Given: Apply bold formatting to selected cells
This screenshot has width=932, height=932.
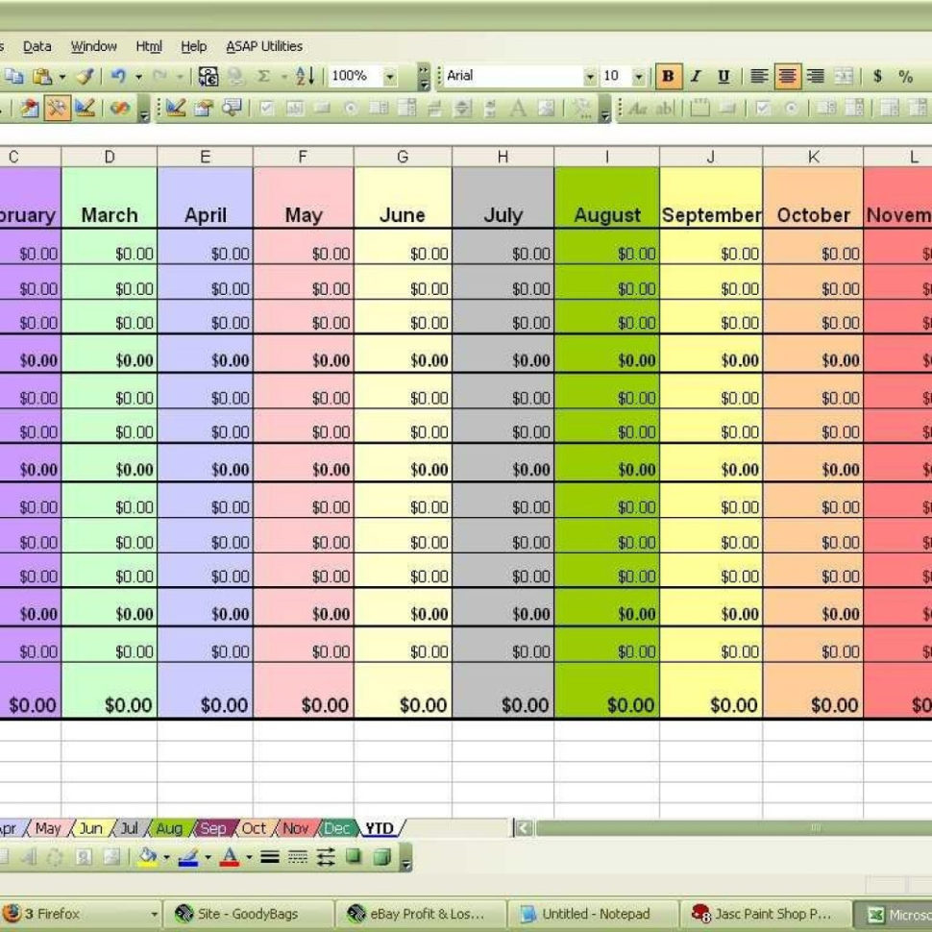Looking at the screenshot, I should 669,76.
